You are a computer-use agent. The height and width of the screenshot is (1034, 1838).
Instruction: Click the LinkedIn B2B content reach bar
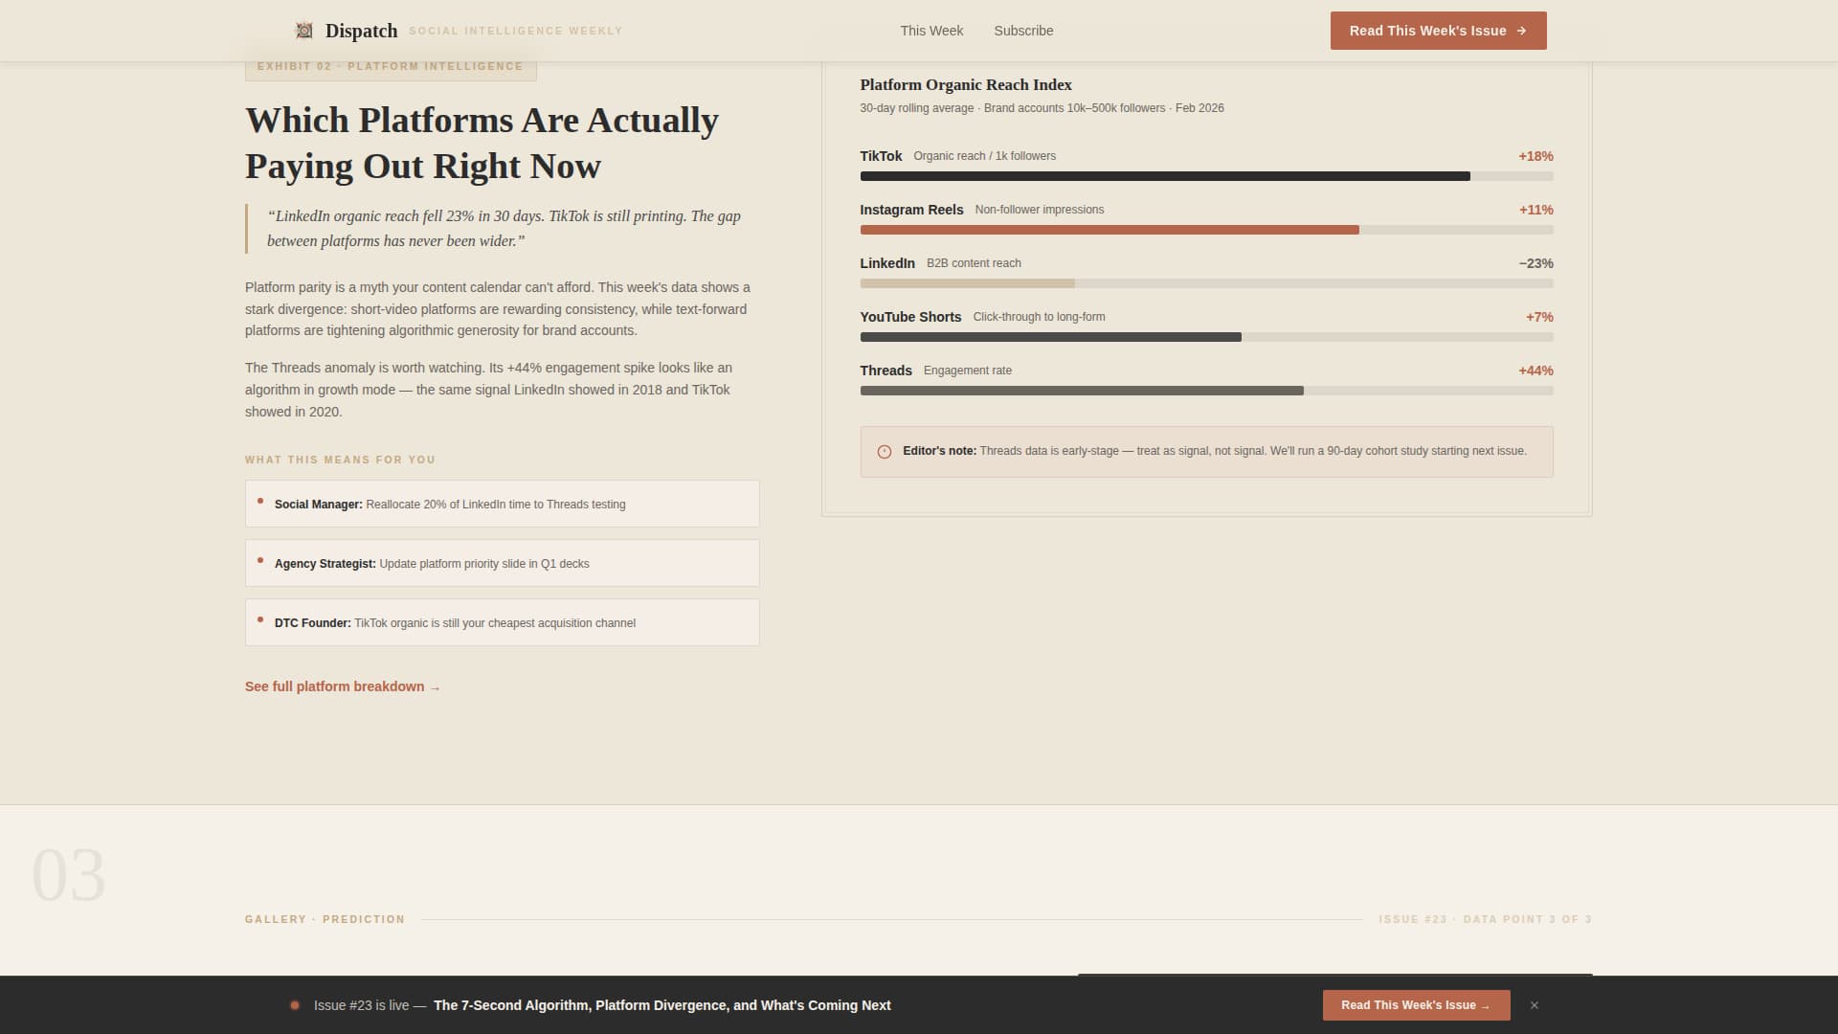pos(1206,283)
